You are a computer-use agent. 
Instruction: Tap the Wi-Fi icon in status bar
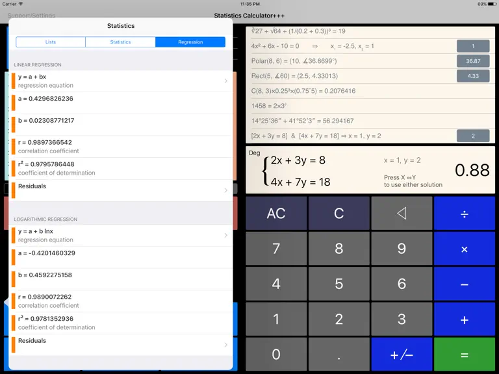point(21,4)
